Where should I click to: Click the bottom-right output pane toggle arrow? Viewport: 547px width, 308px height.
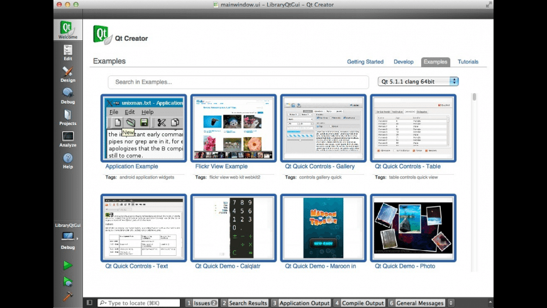(490, 302)
